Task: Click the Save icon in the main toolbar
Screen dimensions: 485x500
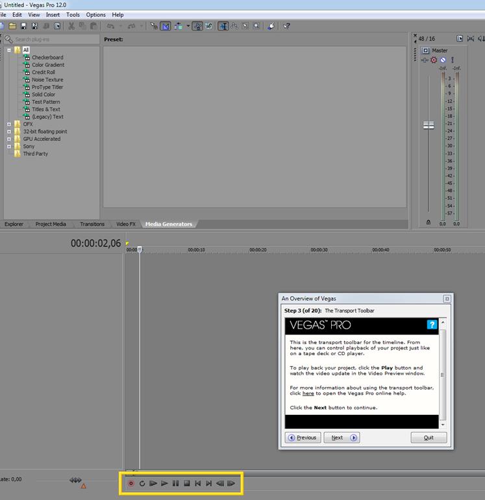Action: tap(23, 26)
